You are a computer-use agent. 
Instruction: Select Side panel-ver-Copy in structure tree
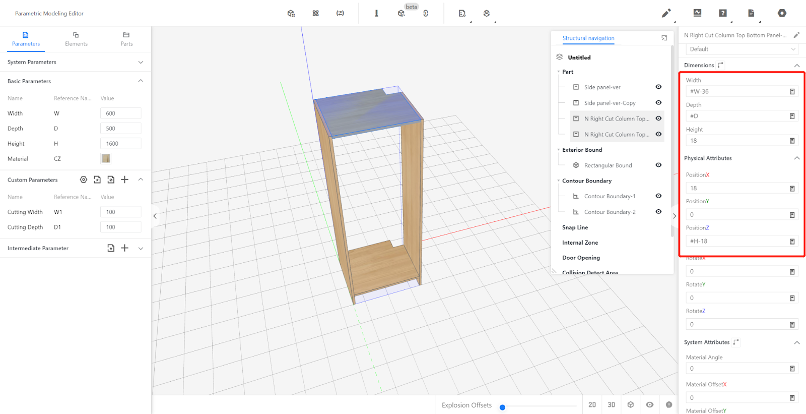(x=610, y=103)
